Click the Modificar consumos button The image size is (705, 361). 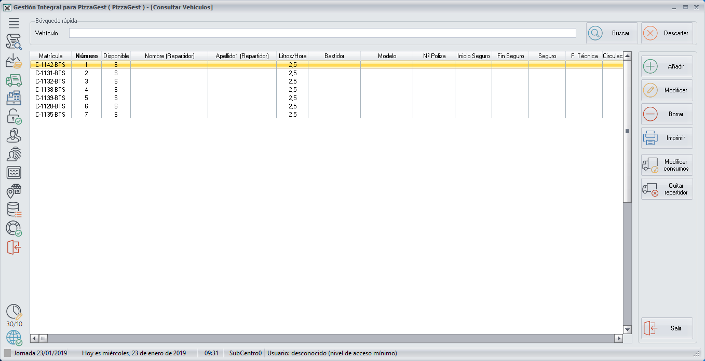667,165
